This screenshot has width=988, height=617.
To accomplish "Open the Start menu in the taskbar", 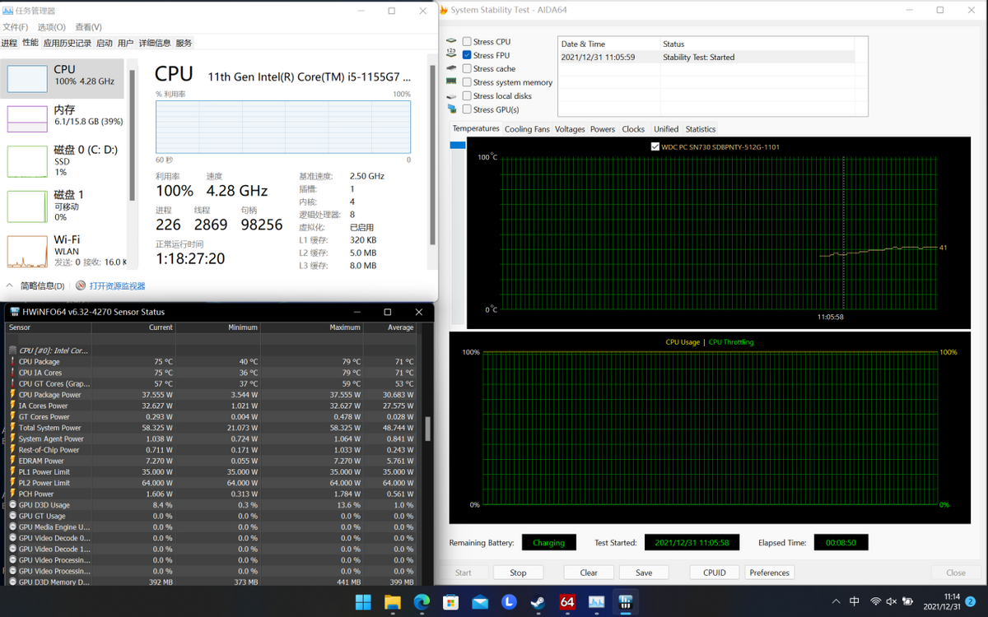I will [x=363, y=602].
